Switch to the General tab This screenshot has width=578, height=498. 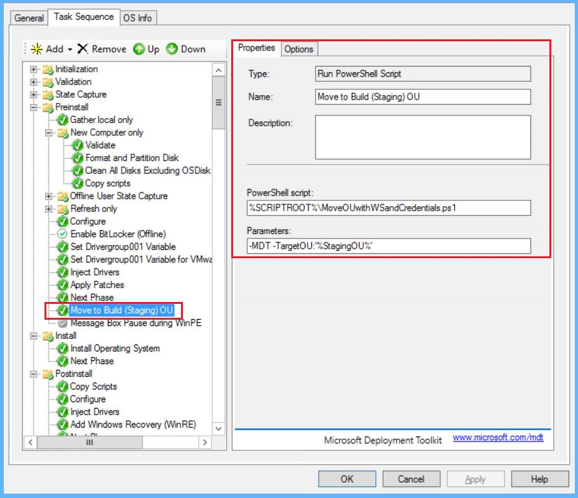click(x=29, y=18)
